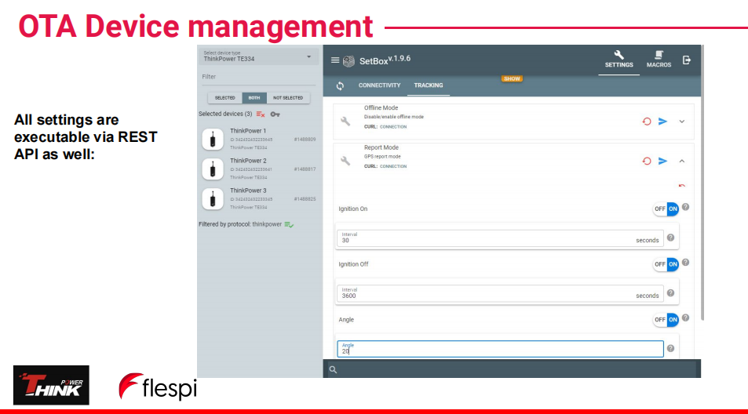Click the search magnifier icon
The image size is (748, 414).
[x=333, y=369]
